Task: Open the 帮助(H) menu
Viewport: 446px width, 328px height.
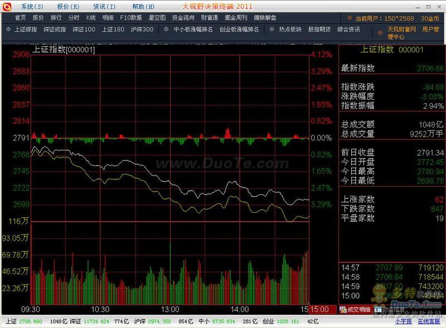Action: tap(143, 6)
